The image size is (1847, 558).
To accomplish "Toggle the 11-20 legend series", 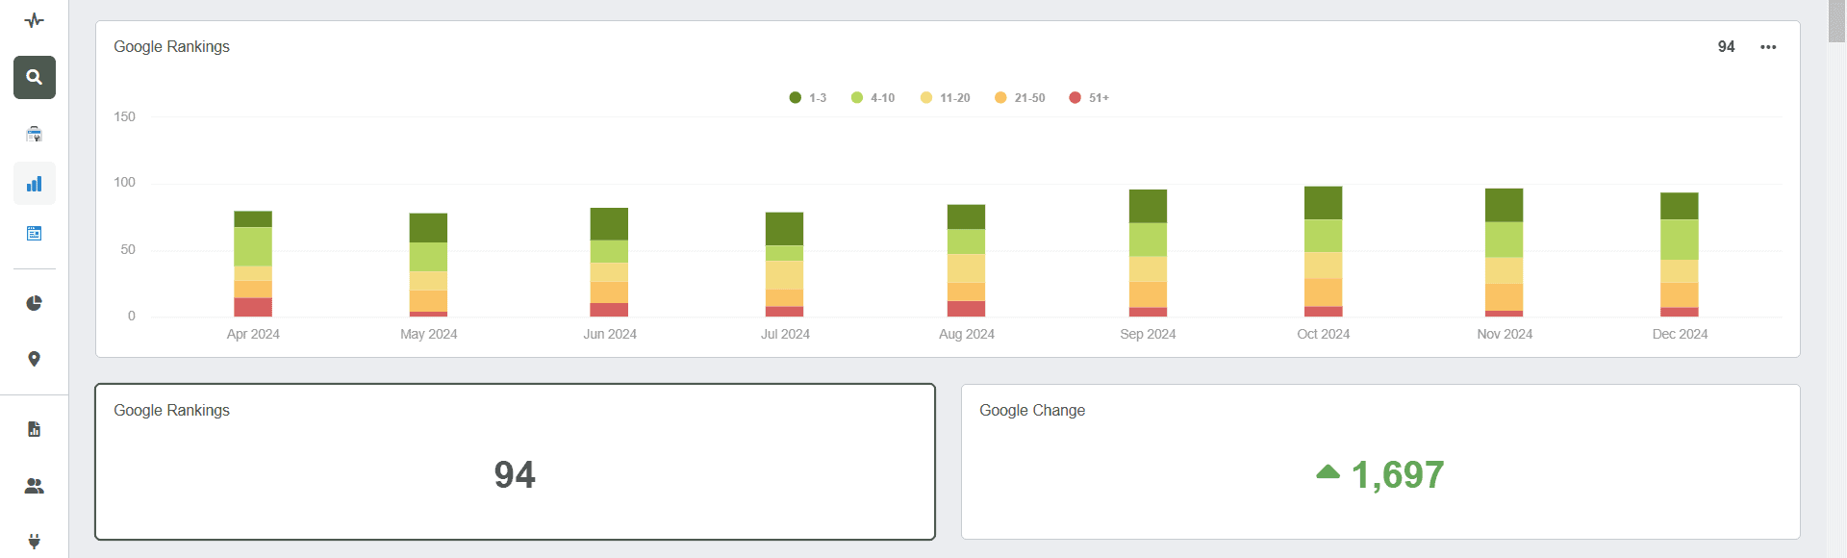I will point(946,98).
